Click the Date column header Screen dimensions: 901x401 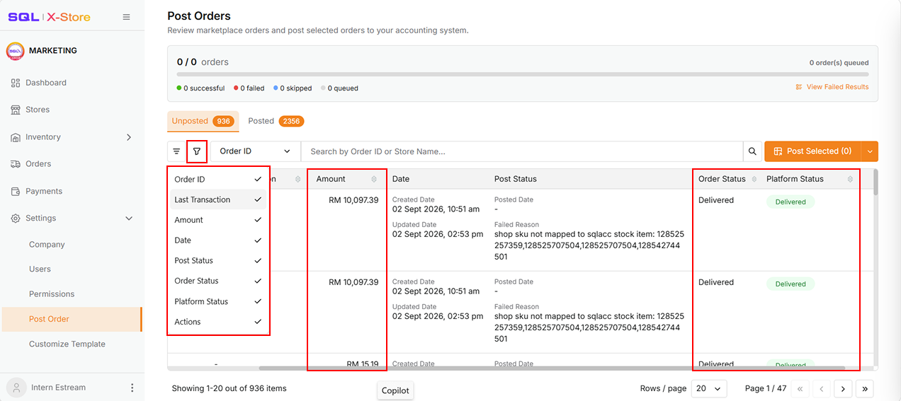401,180
